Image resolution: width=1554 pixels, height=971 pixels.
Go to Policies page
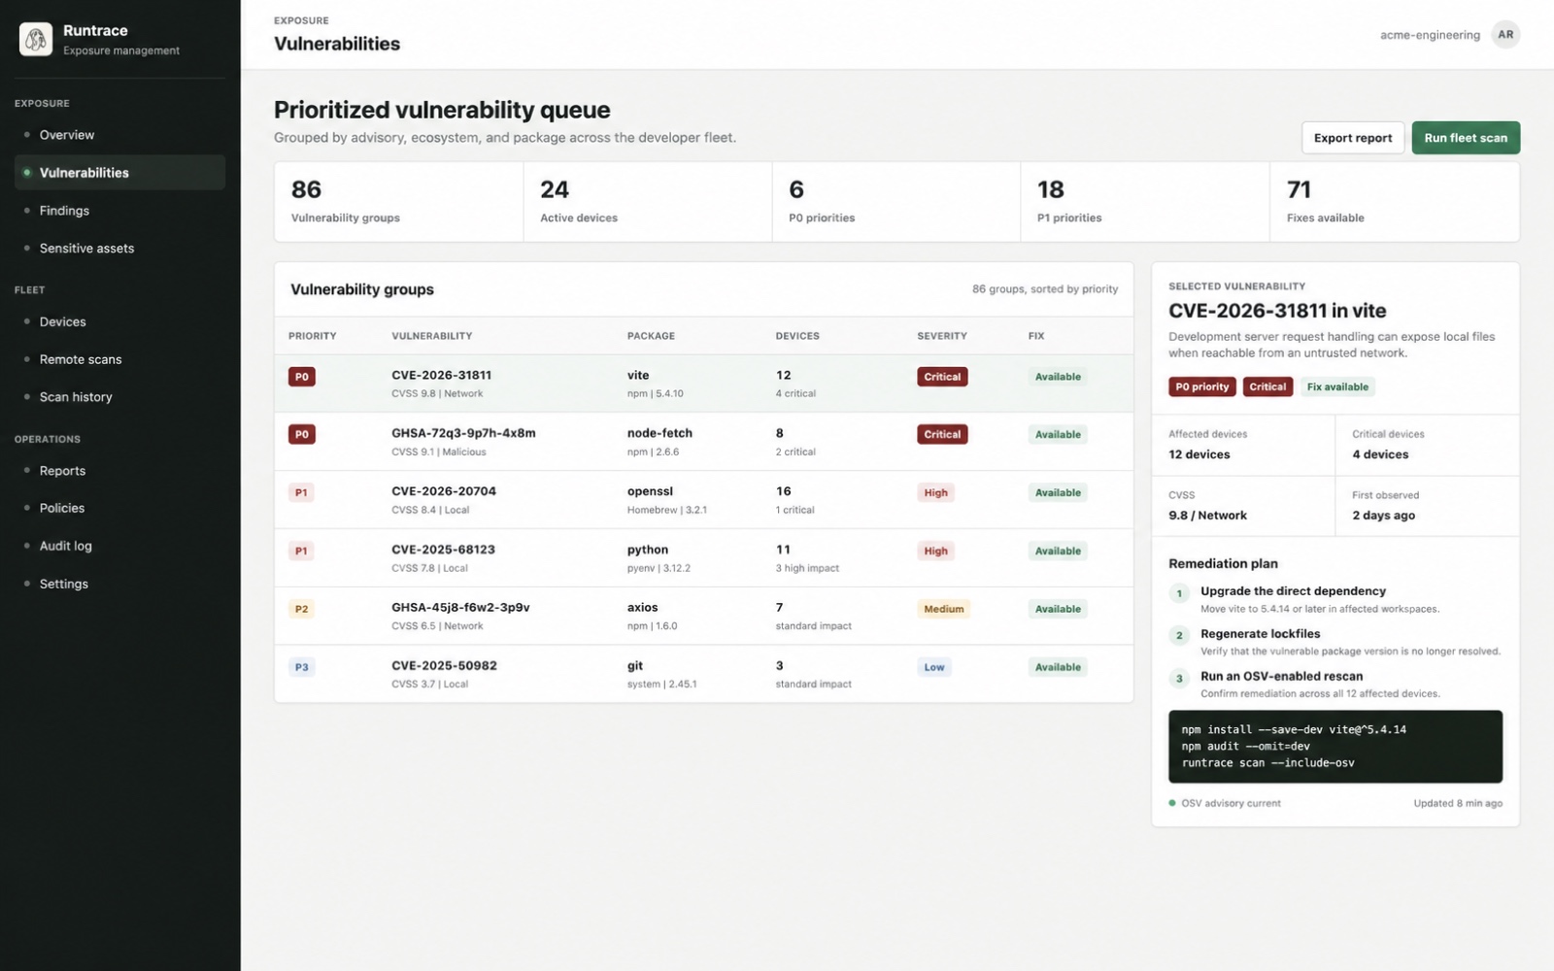[120, 508]
